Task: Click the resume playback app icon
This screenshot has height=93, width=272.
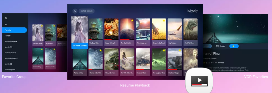Action: coord(199,81)
